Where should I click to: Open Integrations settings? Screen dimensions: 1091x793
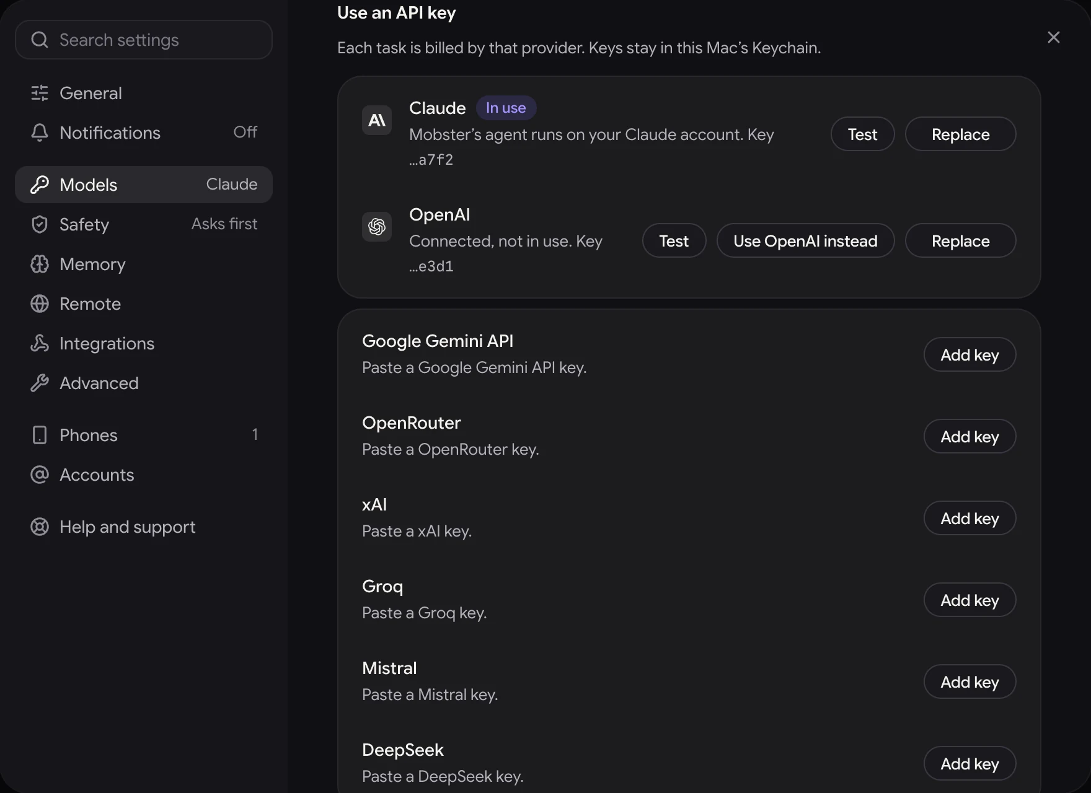coord(144,343)
